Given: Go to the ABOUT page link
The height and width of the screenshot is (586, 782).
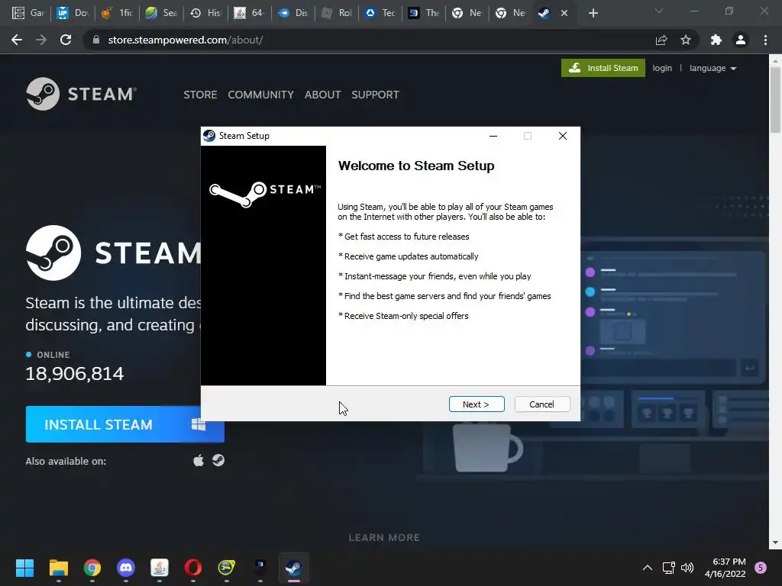Looking at the screenshot, I should [323, 95].
